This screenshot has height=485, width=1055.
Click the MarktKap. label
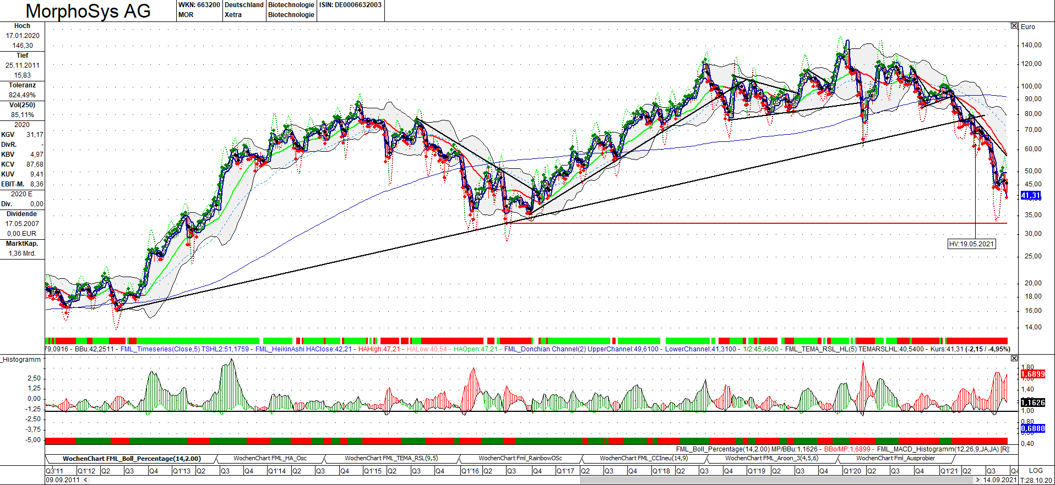(x=22, y=244)
